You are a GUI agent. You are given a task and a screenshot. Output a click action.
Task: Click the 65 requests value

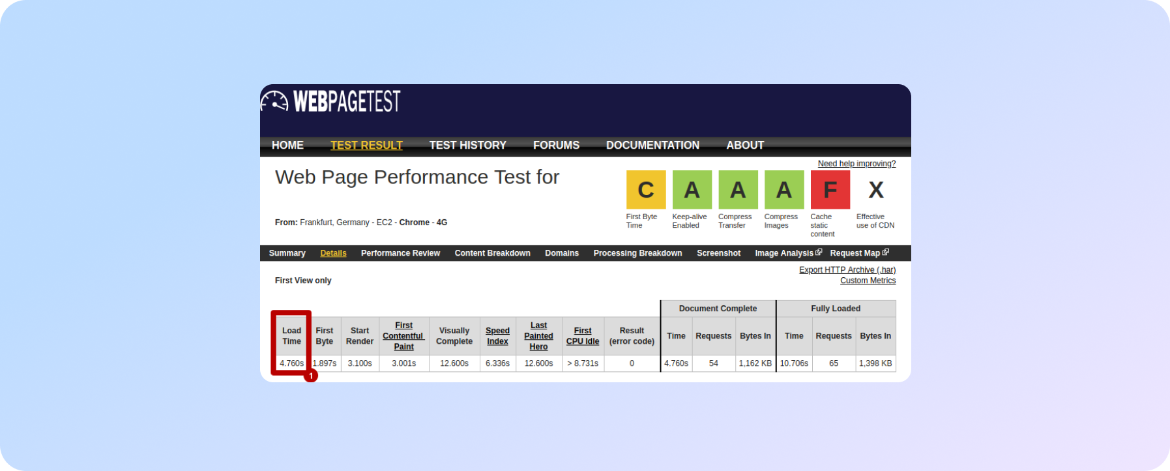[x=834, y=363]
